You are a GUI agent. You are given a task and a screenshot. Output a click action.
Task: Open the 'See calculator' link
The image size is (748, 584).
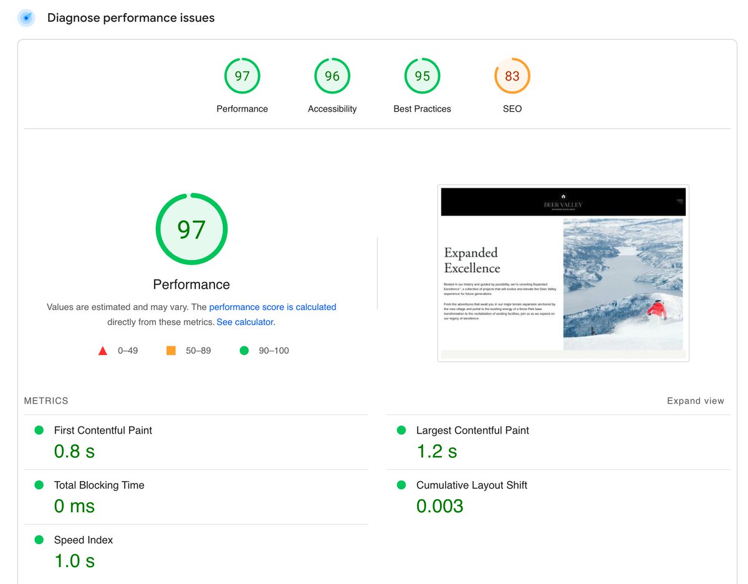(x=245, y=322)
